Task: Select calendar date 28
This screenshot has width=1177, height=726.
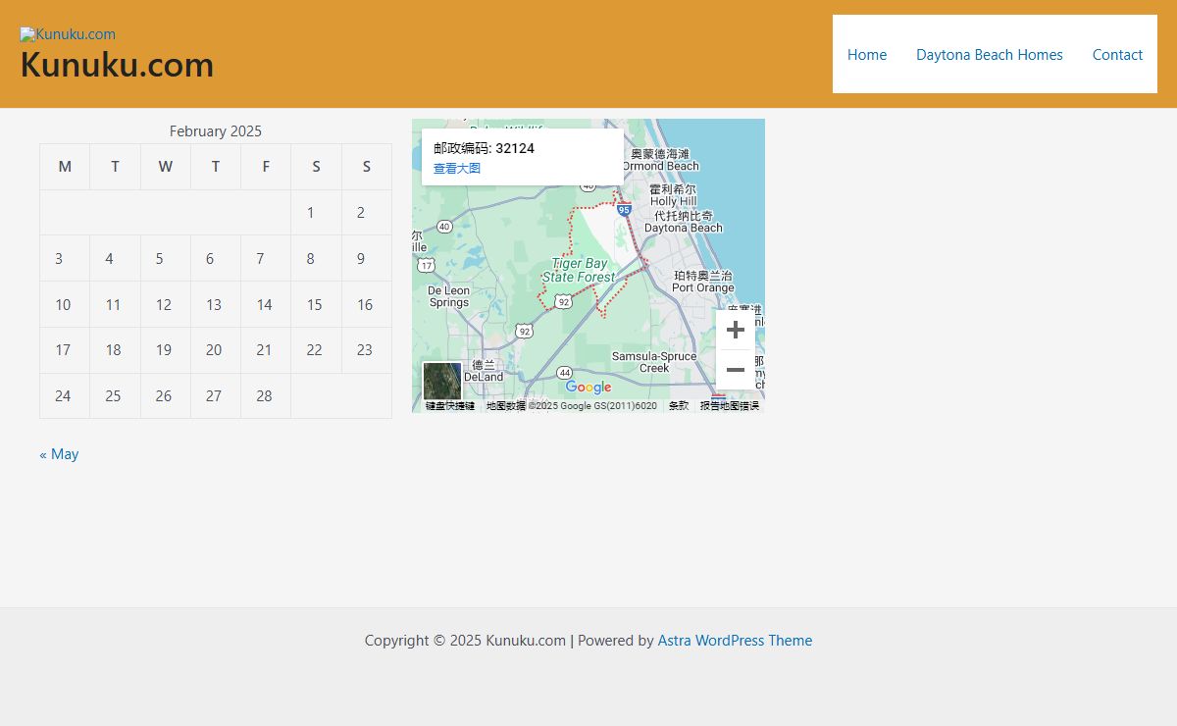Action: click(x=265, y=396)
